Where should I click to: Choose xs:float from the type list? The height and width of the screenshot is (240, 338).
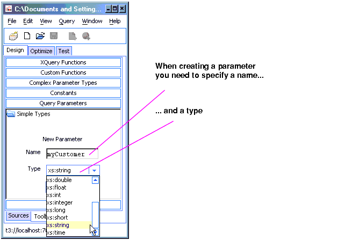(x=69, y=187)
